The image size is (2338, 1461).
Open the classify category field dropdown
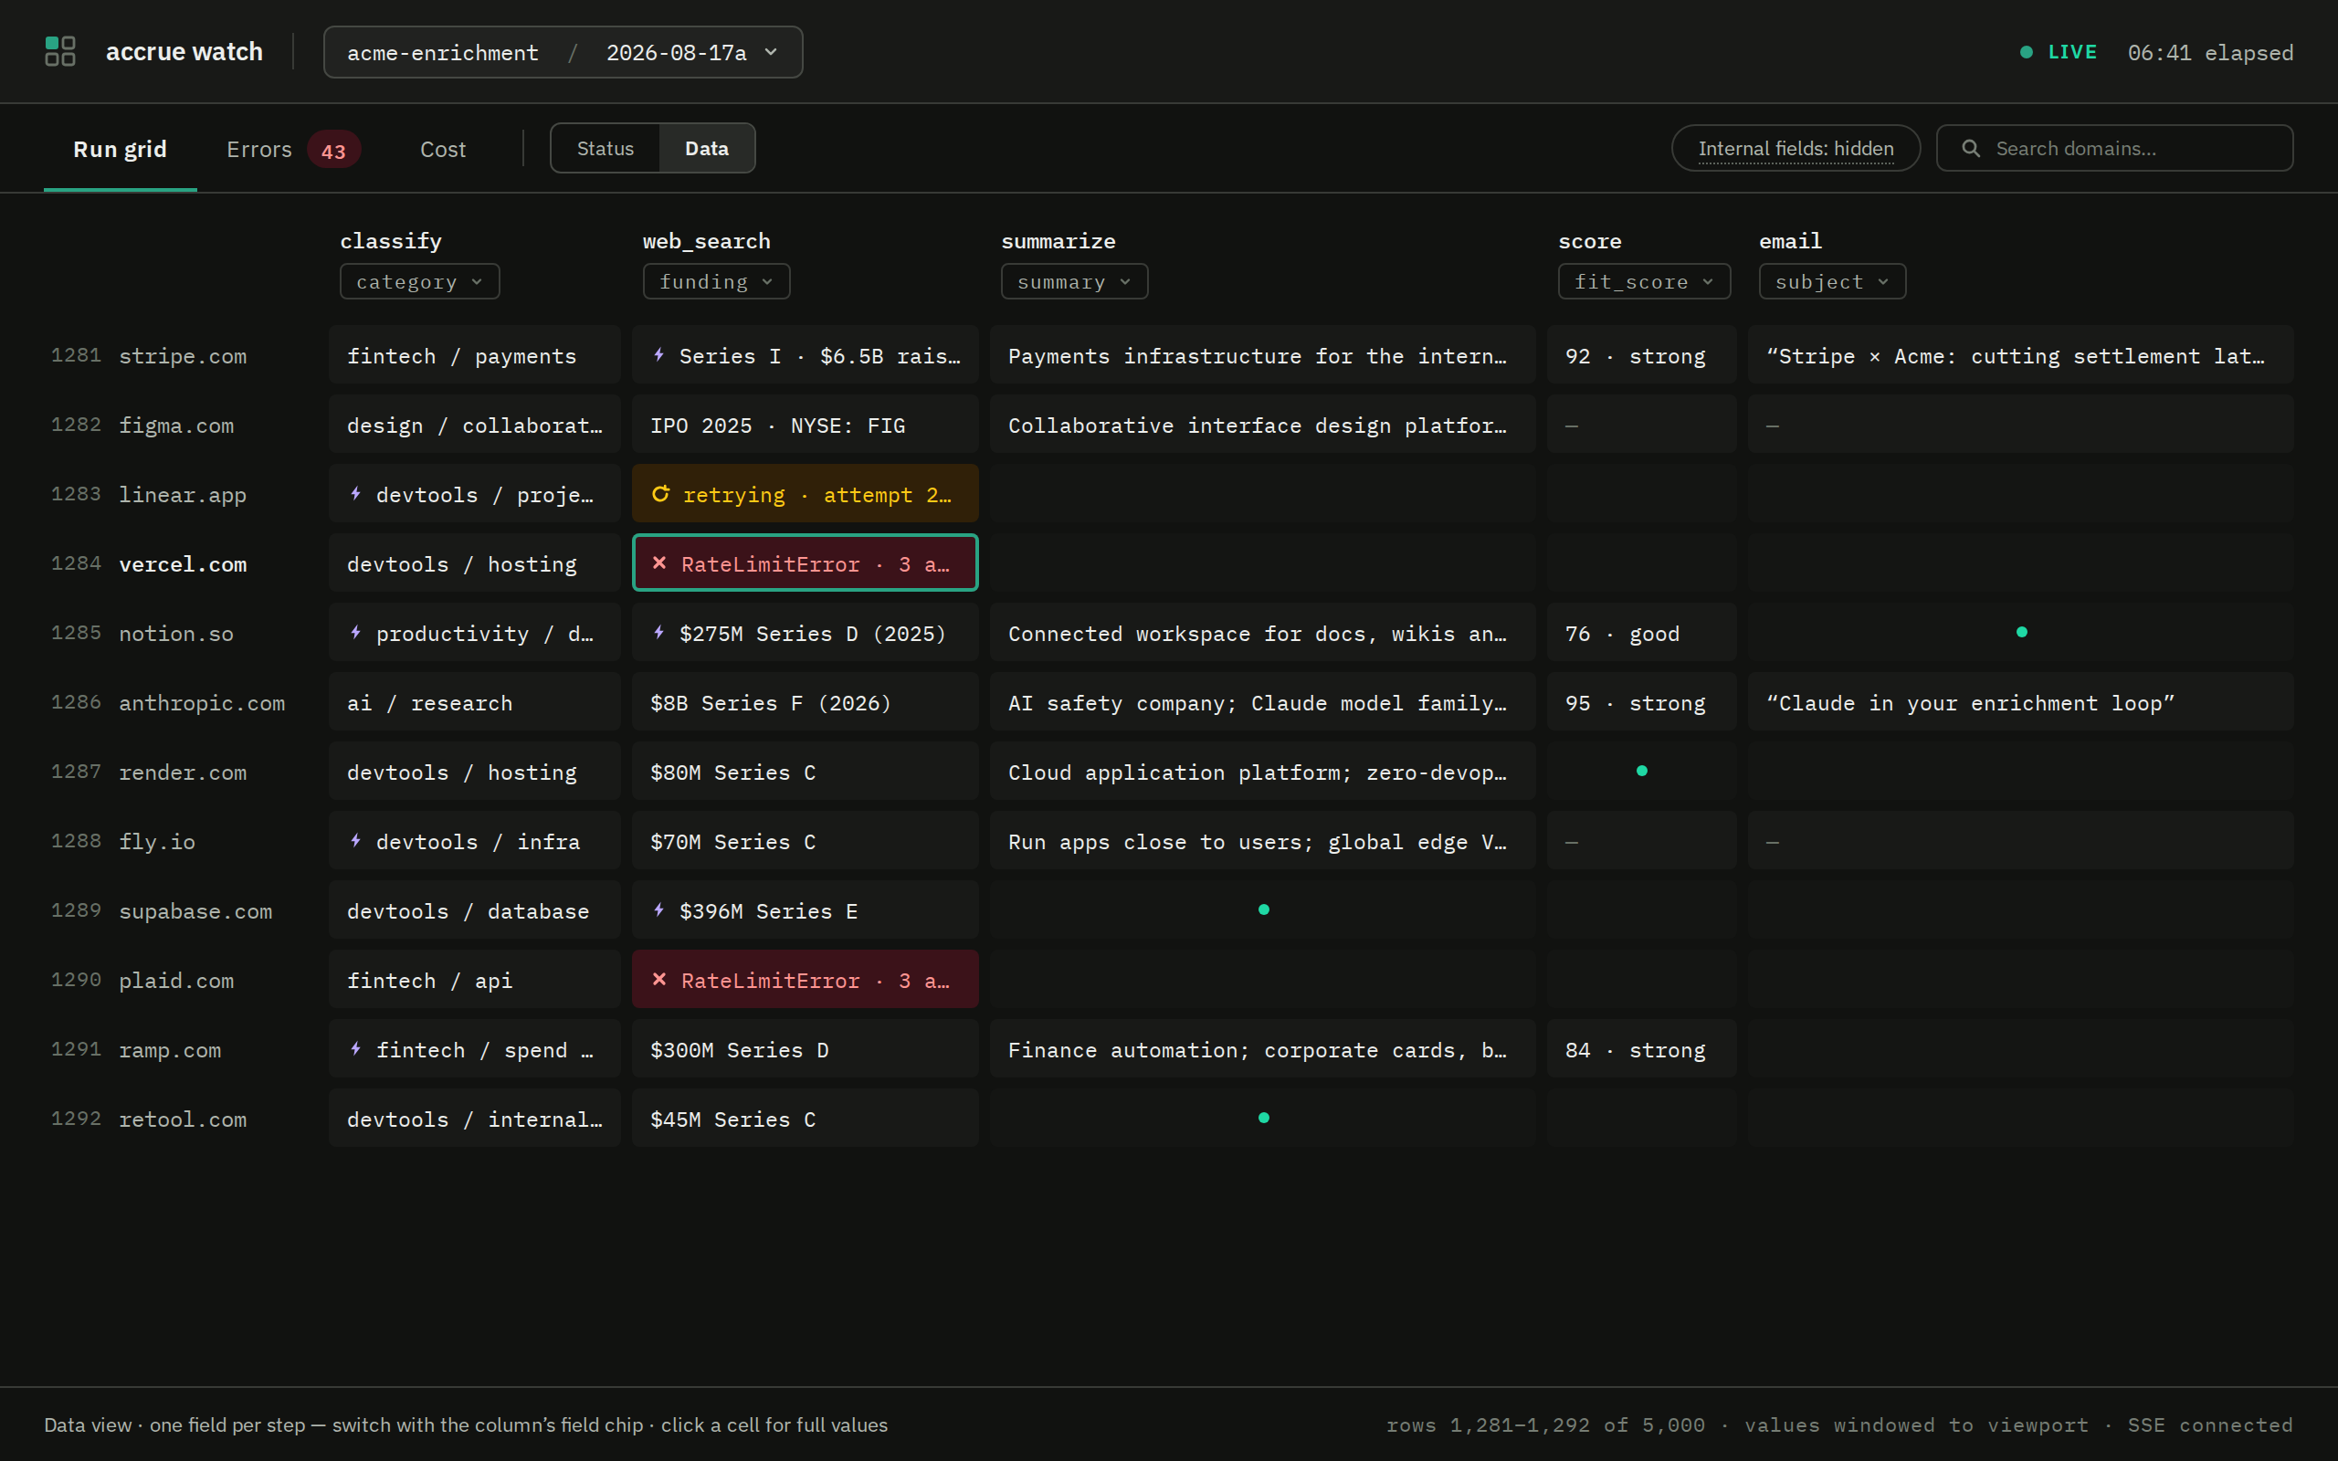tap(419, 281)
